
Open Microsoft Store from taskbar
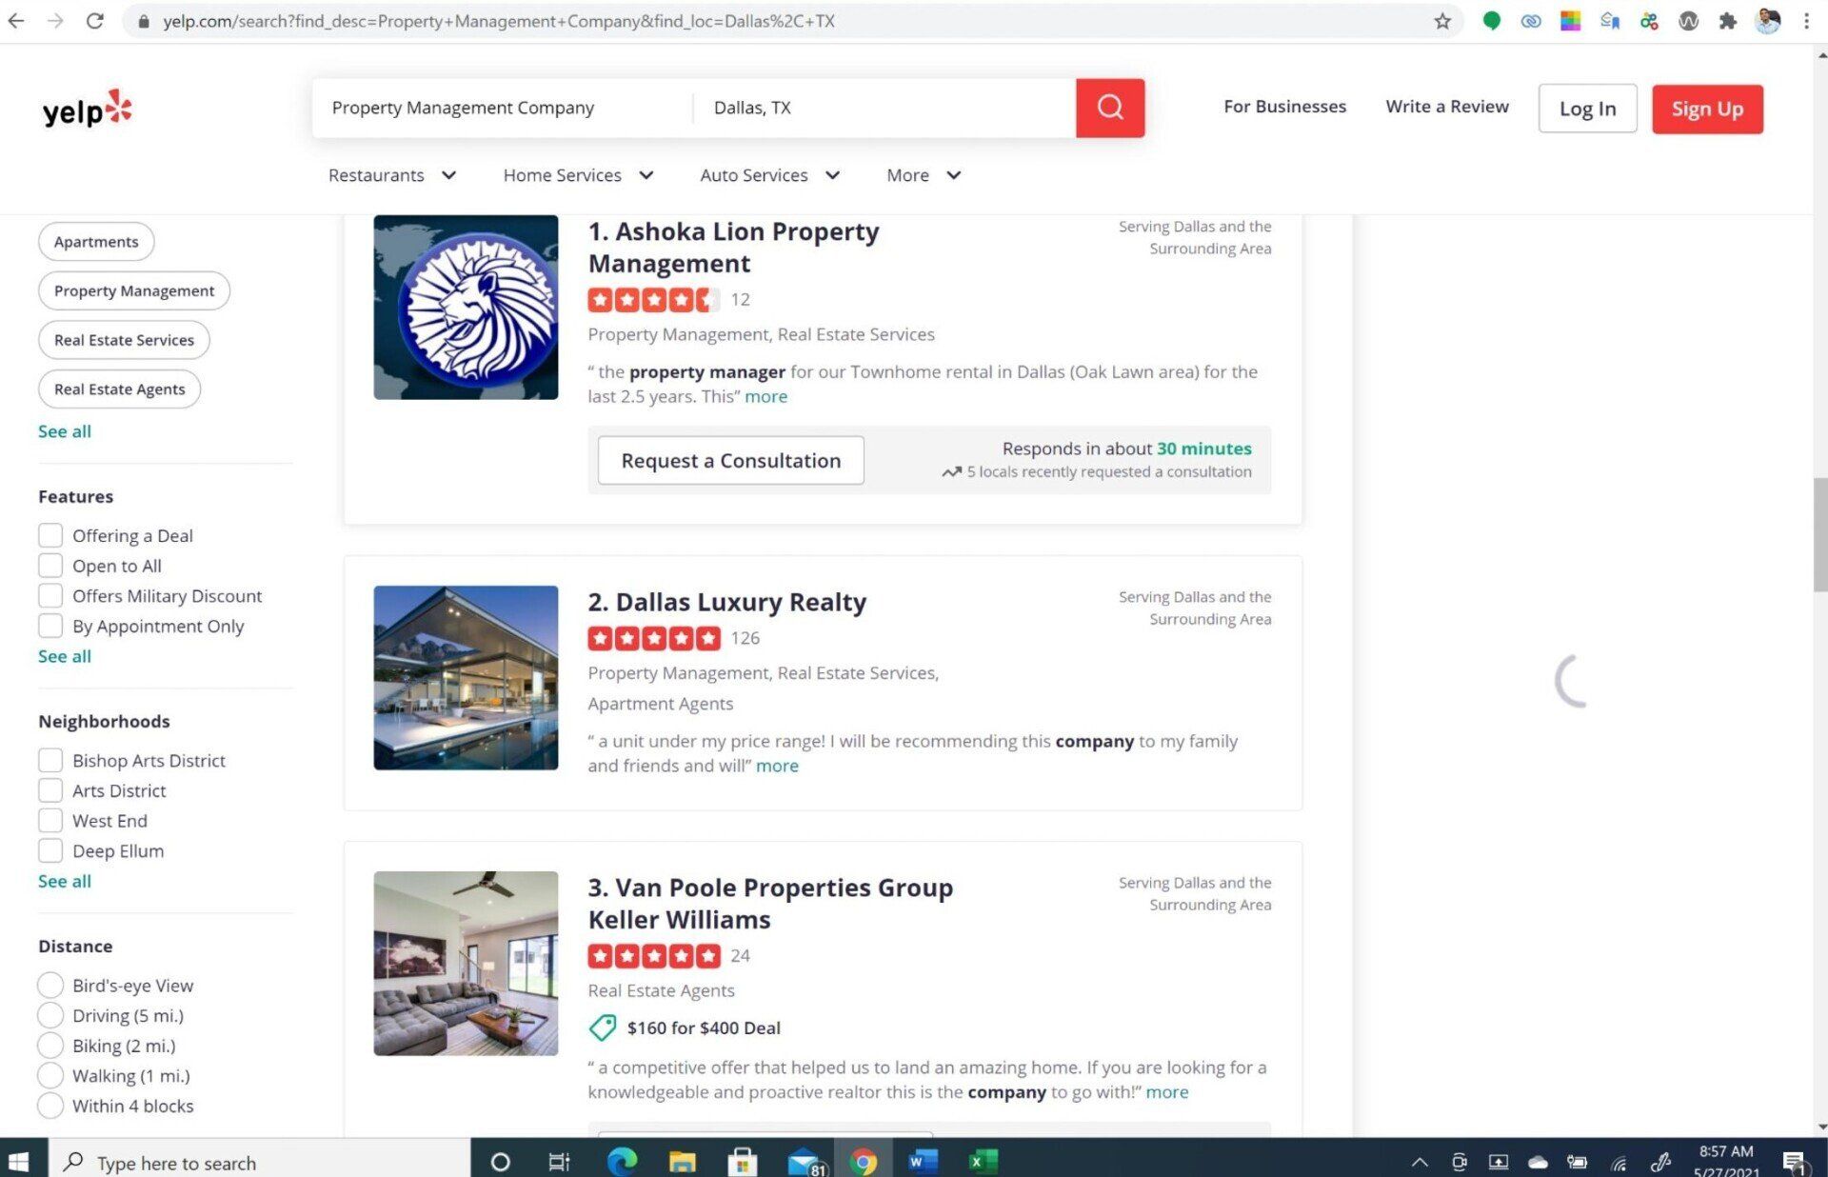coord(742,1162)
